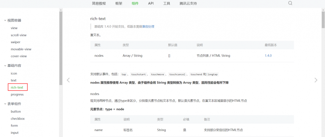Click the page scrollbar thumb
Viewport: 325px width, 137px height.
click(x=323, y=20)
